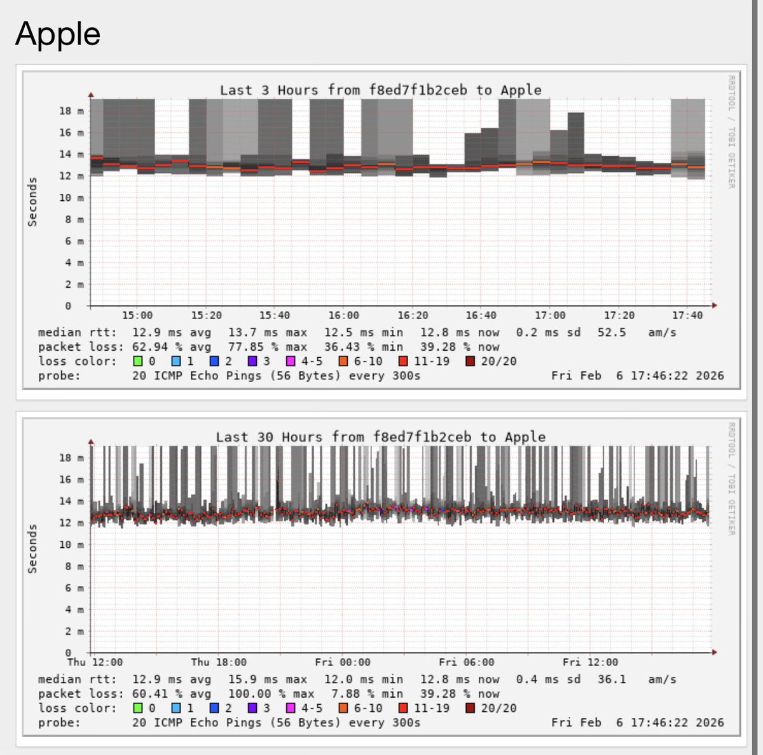Open the Last 3 Hours Apple graph
This screenshot has width=763, height=755.
(381, 229)
